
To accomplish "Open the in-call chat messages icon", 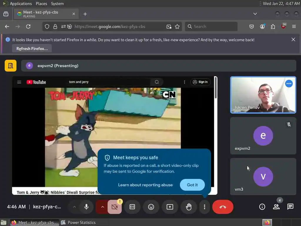I will pyautogui.click(x=290, y=207).
